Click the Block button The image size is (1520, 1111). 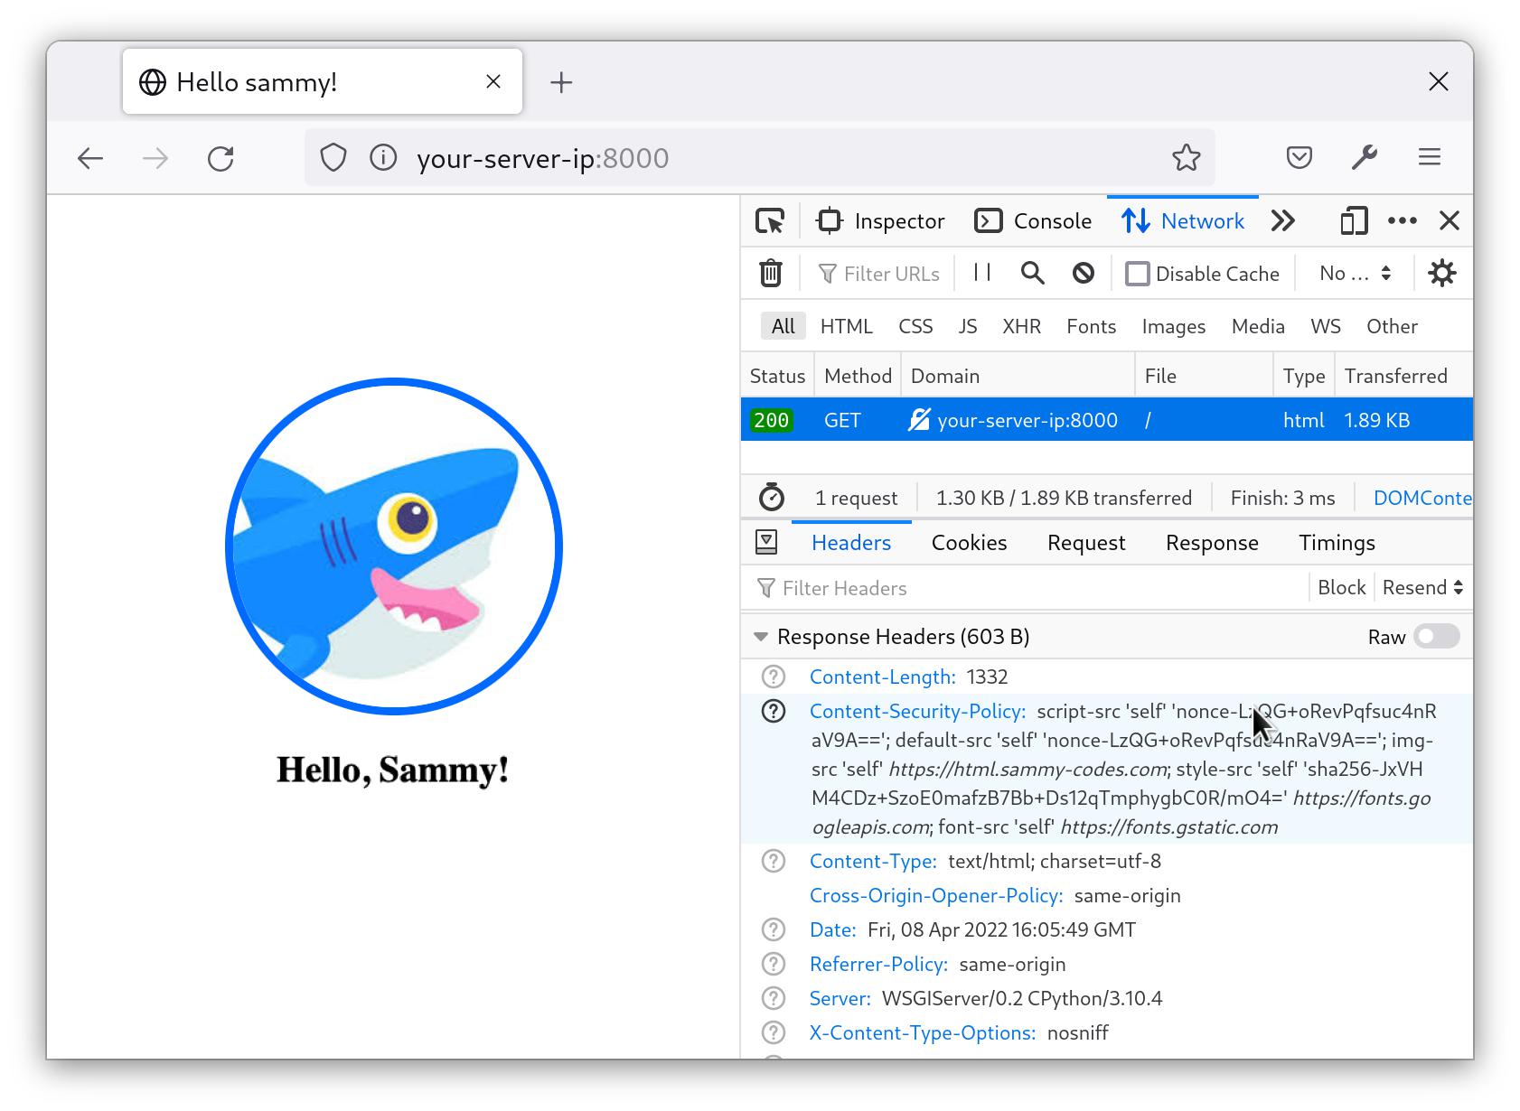tap(1341, 587)
